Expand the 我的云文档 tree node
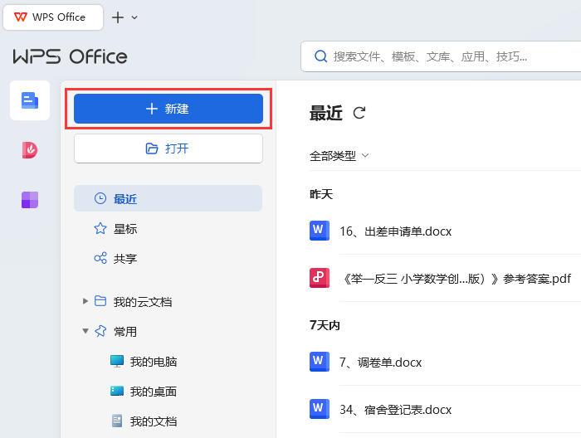This screenshot has height=438, width=581. (85, 301)
